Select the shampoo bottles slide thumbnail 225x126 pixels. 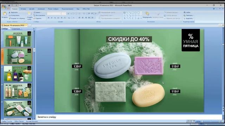point(18,74)
